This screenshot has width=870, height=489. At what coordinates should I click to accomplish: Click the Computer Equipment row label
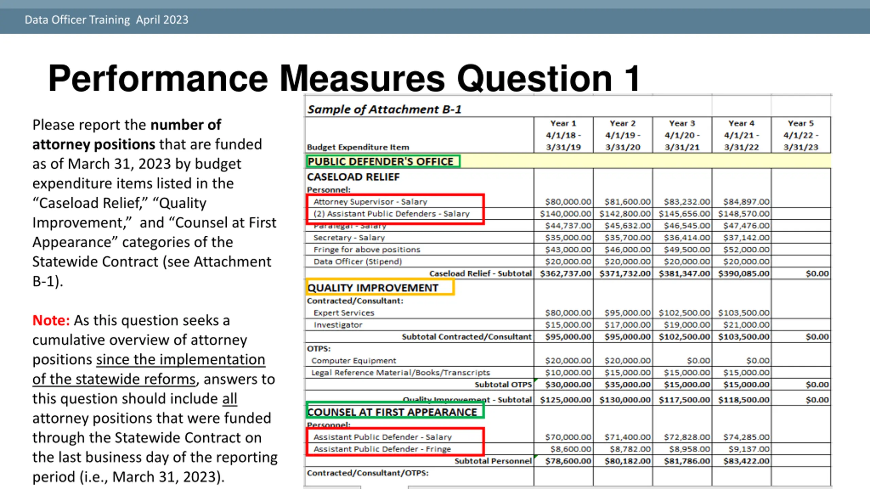pyautogui.click(x=353, y=361)
